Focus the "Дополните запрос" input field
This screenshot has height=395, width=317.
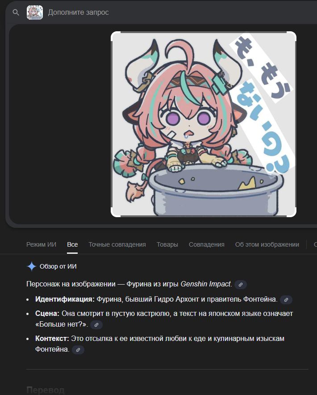click(176, 13)
